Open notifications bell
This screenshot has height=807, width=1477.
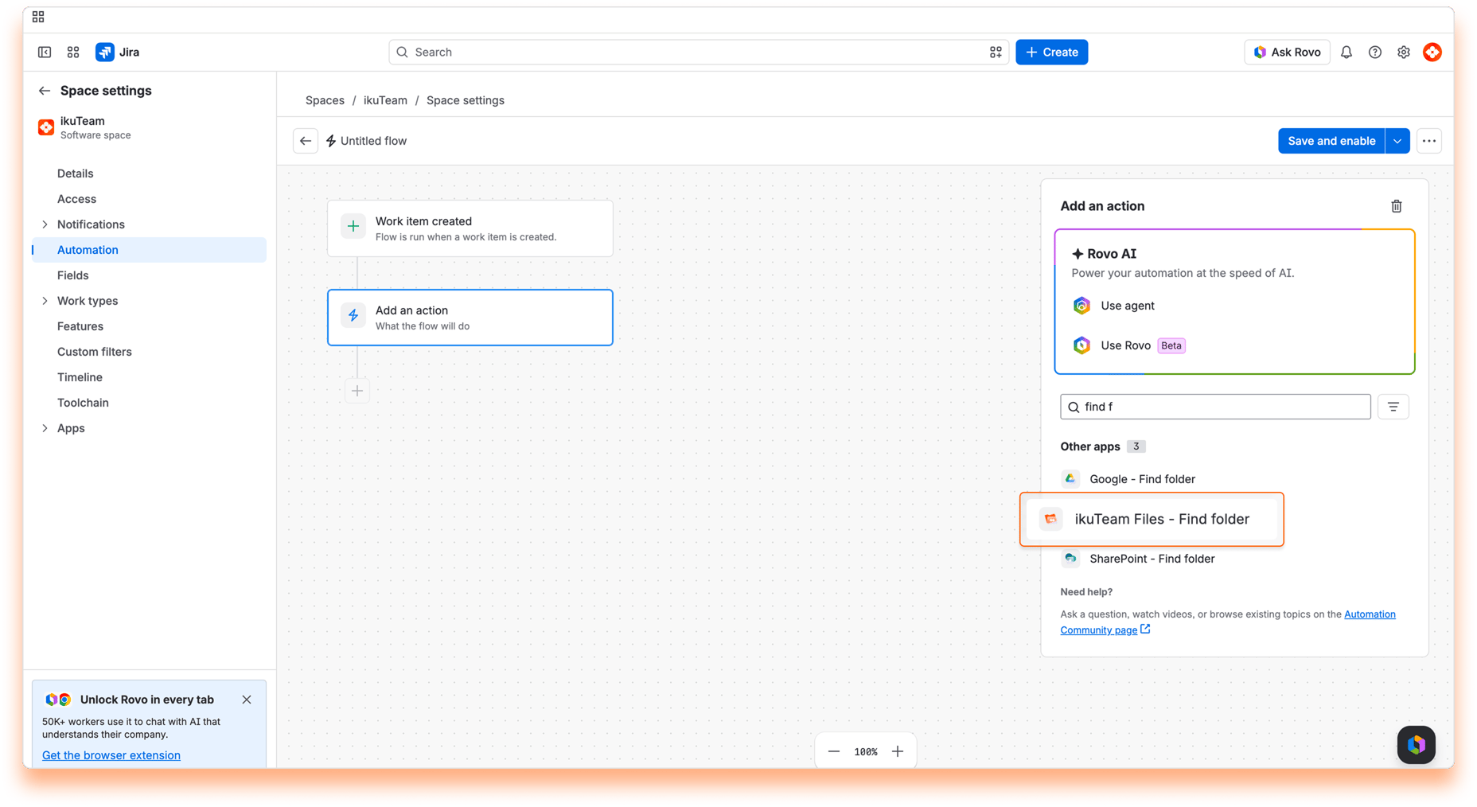click(1346, 53)
